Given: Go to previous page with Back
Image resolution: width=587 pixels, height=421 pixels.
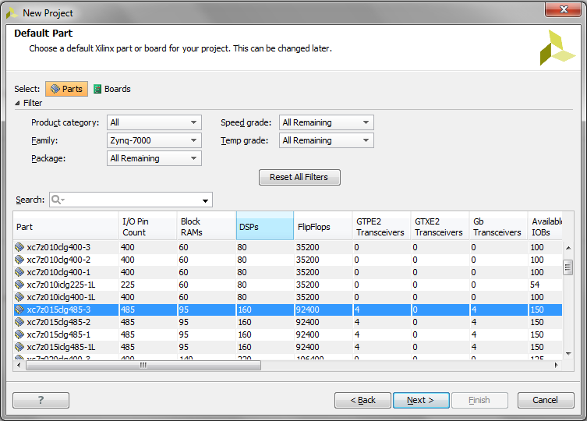Looking at the screenshot, I should [x=362, y=400].
